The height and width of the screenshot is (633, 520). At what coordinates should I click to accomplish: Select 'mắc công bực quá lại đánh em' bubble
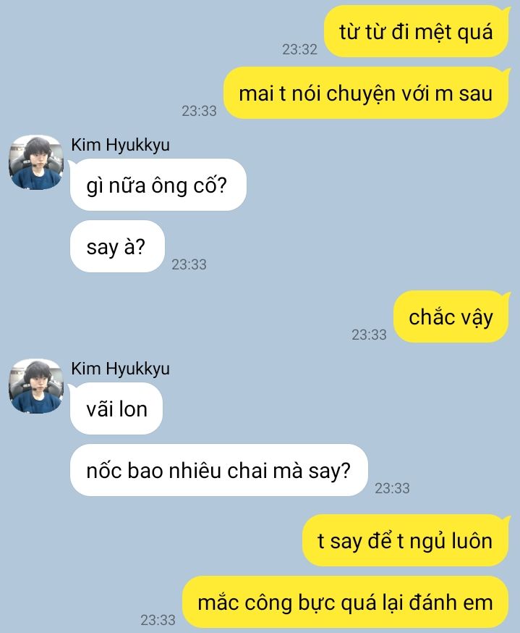point(346,602)
